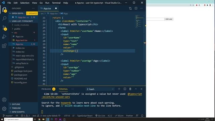Click the App breadcrumb symbol

[64, 13]
